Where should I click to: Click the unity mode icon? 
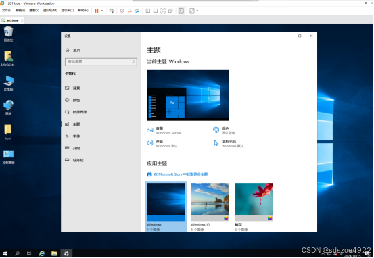coord(170,11)
